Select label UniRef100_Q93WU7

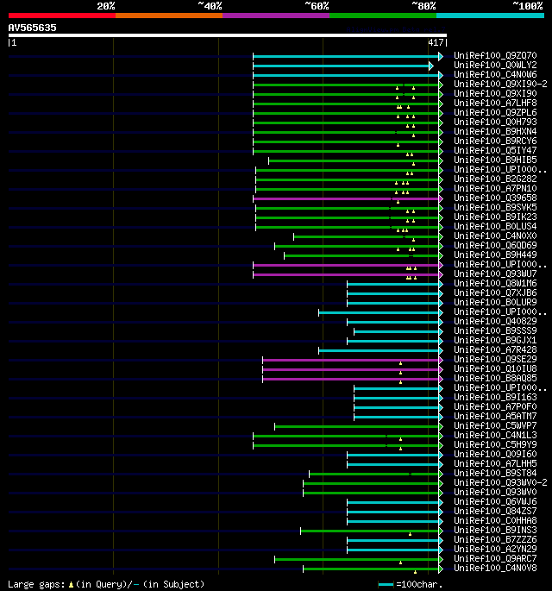point(495,273)
